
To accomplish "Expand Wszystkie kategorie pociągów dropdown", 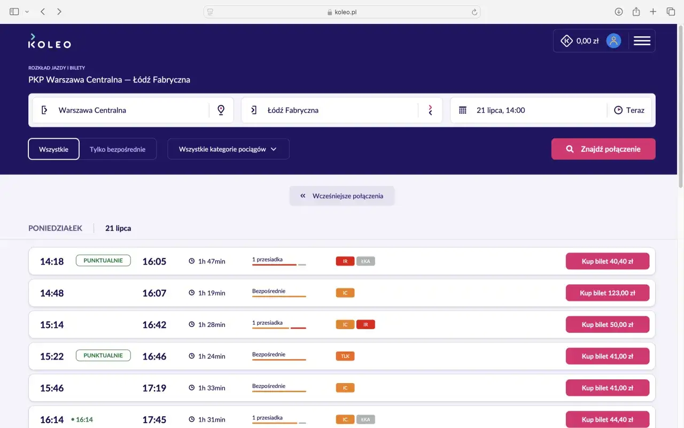I will [x=228, y=149].
